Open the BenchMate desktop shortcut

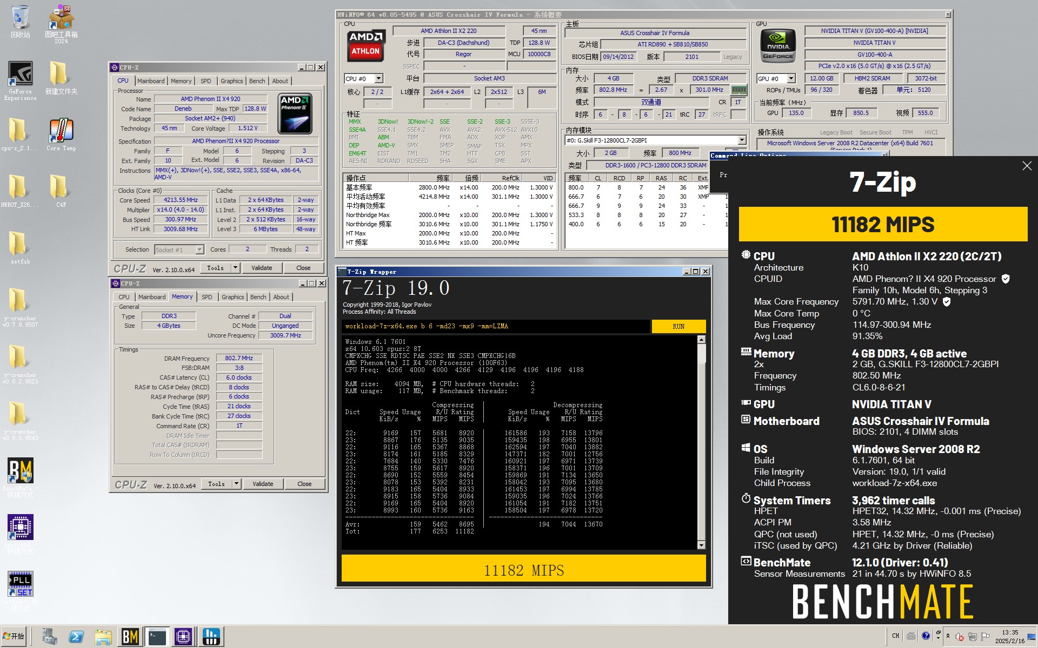pyautogui.click(x=20, y=477)
